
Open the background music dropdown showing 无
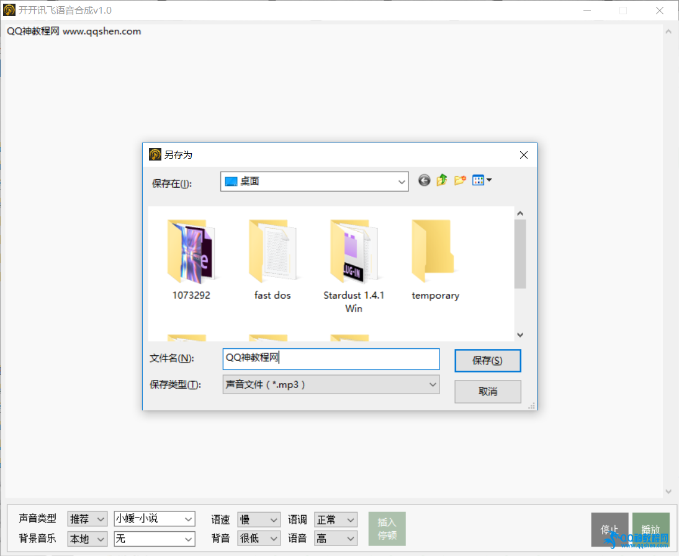(155, 539)
